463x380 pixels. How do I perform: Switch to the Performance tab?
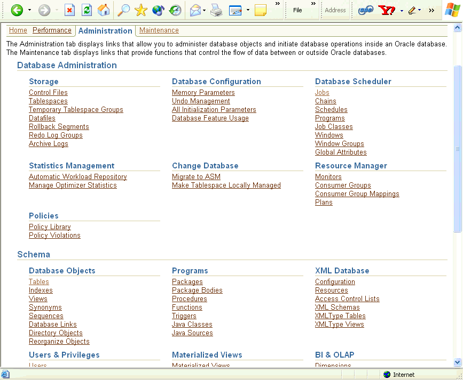52,30
